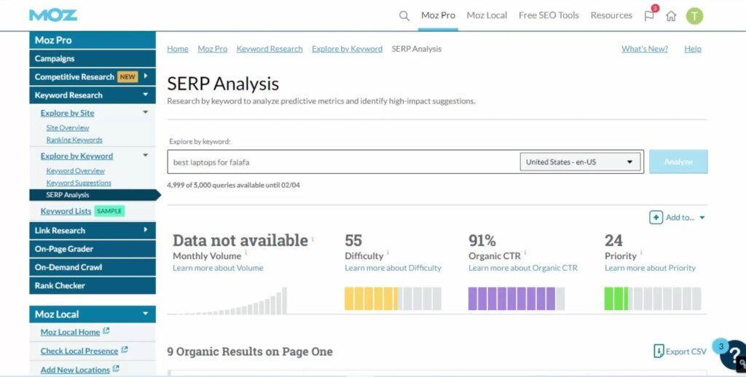Open Keyword Suggestions in the sidebar
746x377 pixels.
point(79,183)
